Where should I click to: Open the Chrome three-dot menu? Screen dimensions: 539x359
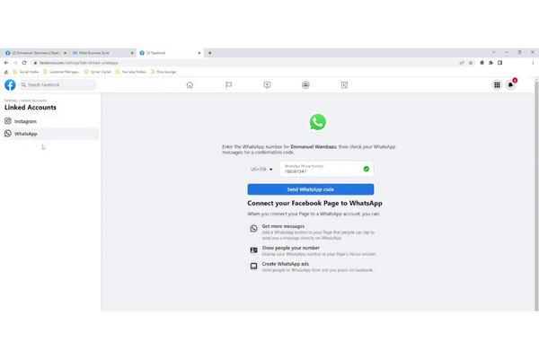click(x=533, y=63)
